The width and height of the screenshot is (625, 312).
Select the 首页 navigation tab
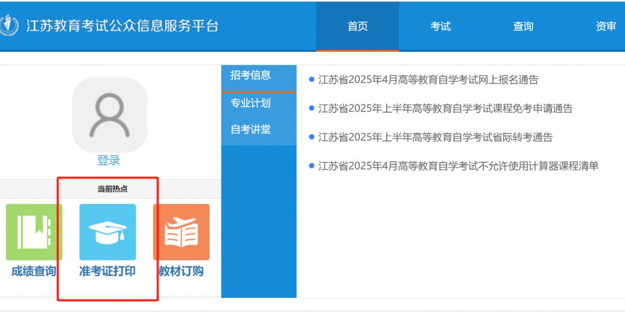tap(357, 27)
